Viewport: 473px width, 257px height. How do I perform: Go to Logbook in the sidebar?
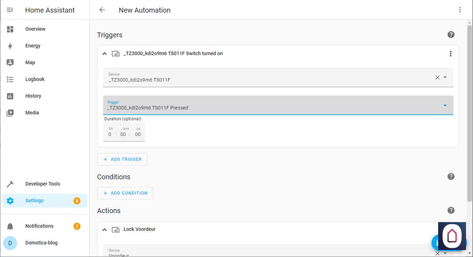point(35,79)
